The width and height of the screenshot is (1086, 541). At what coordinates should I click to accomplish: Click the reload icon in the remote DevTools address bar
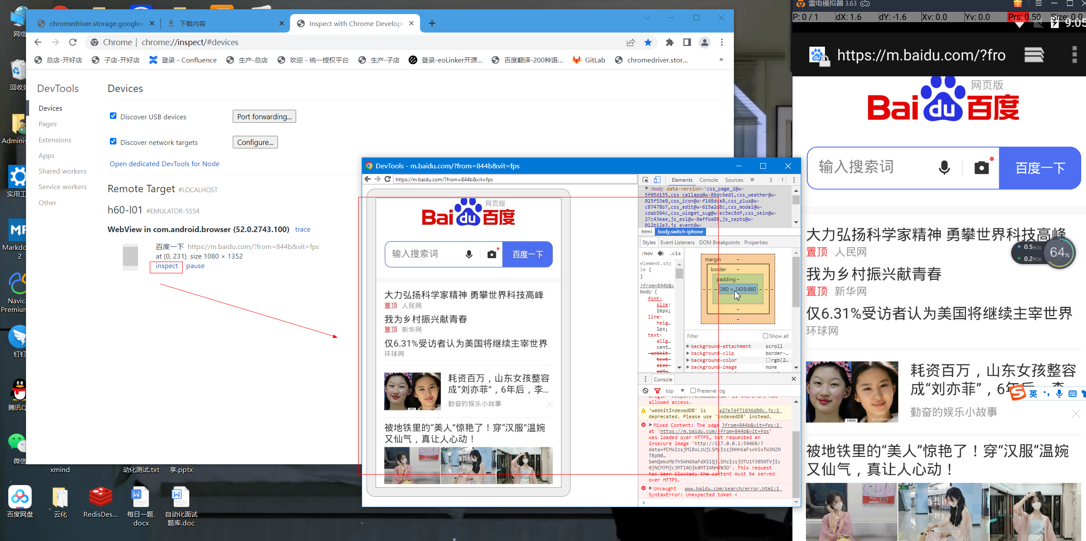point(388,179)
